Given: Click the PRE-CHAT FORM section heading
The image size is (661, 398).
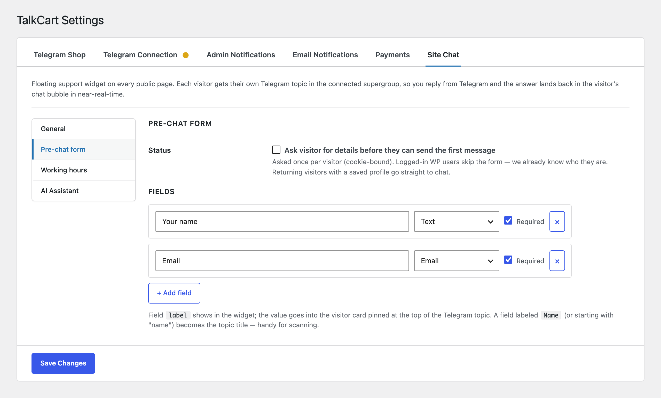Looking at the screenshot, I should 180,124.
